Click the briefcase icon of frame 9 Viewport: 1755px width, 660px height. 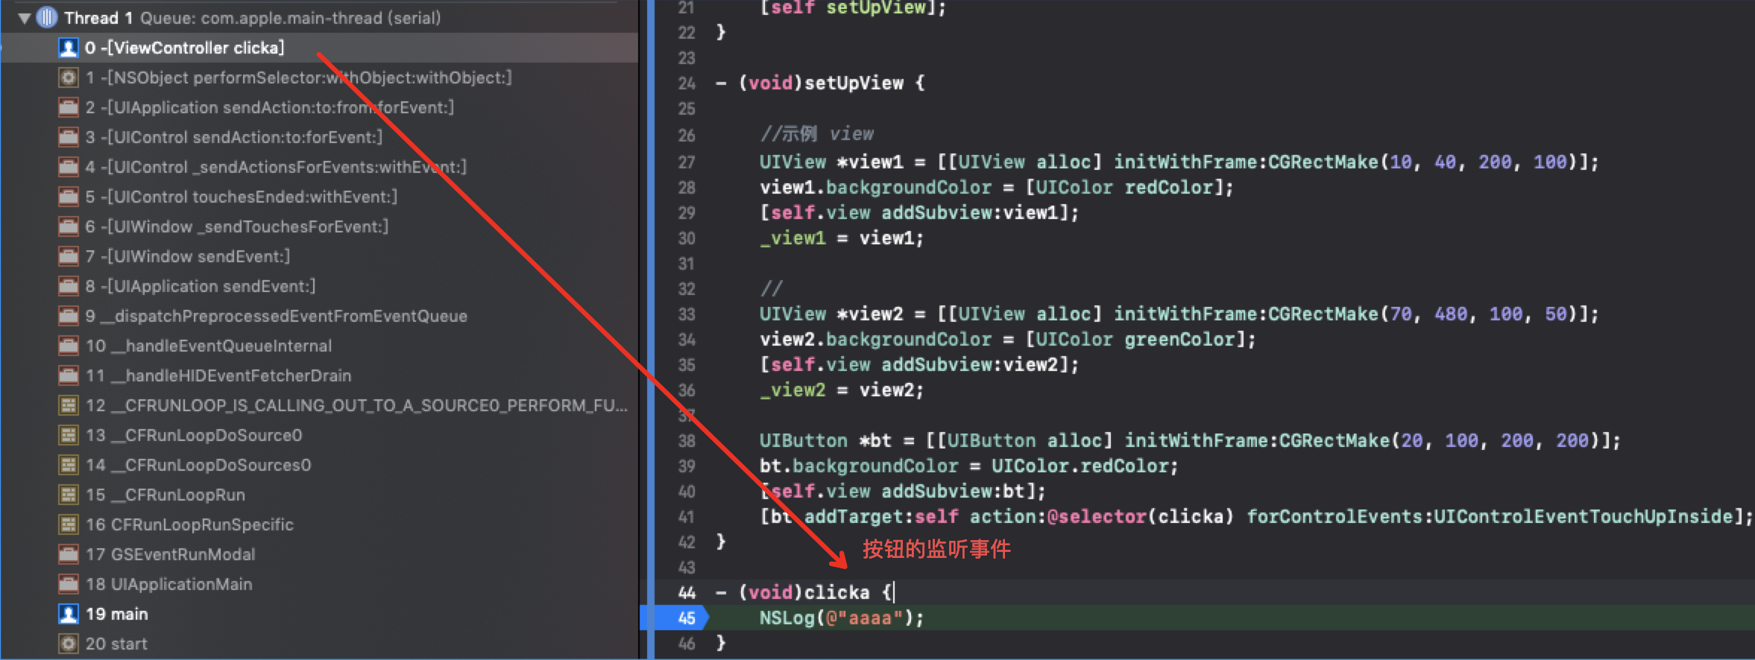69,316
